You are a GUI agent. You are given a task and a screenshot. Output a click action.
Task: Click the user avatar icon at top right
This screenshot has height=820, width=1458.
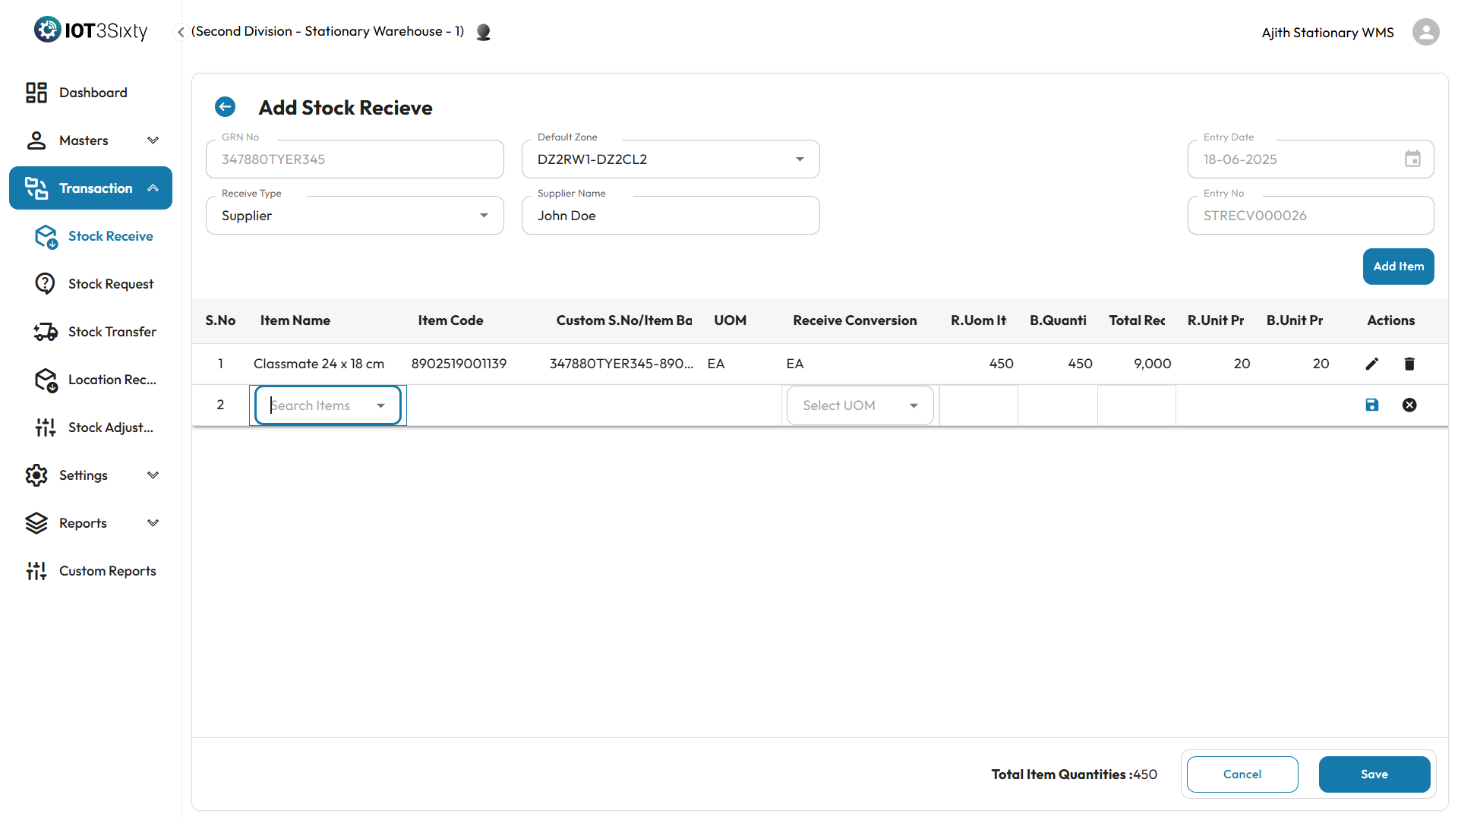1425,32
